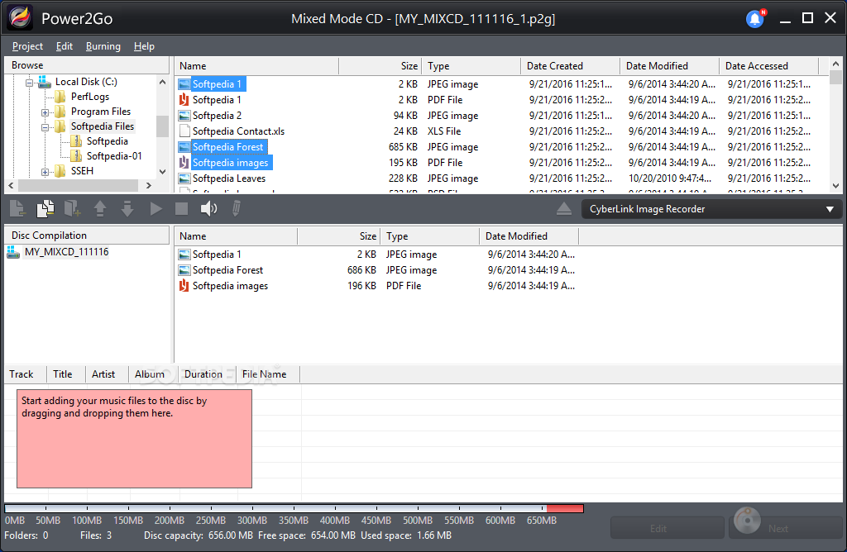Click the pencil edit tool icon
The height and width of the screenshot is (552, 847).
click(x=236, y=209)
